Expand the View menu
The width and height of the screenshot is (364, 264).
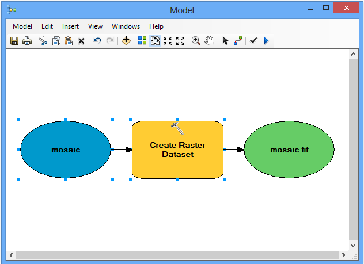click(x=95, y=26)
